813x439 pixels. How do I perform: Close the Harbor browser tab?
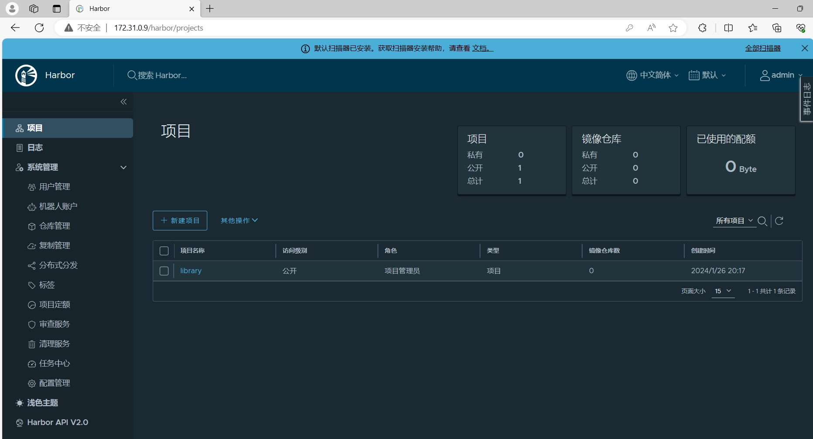pyautogui.click(x=192, y=9)
